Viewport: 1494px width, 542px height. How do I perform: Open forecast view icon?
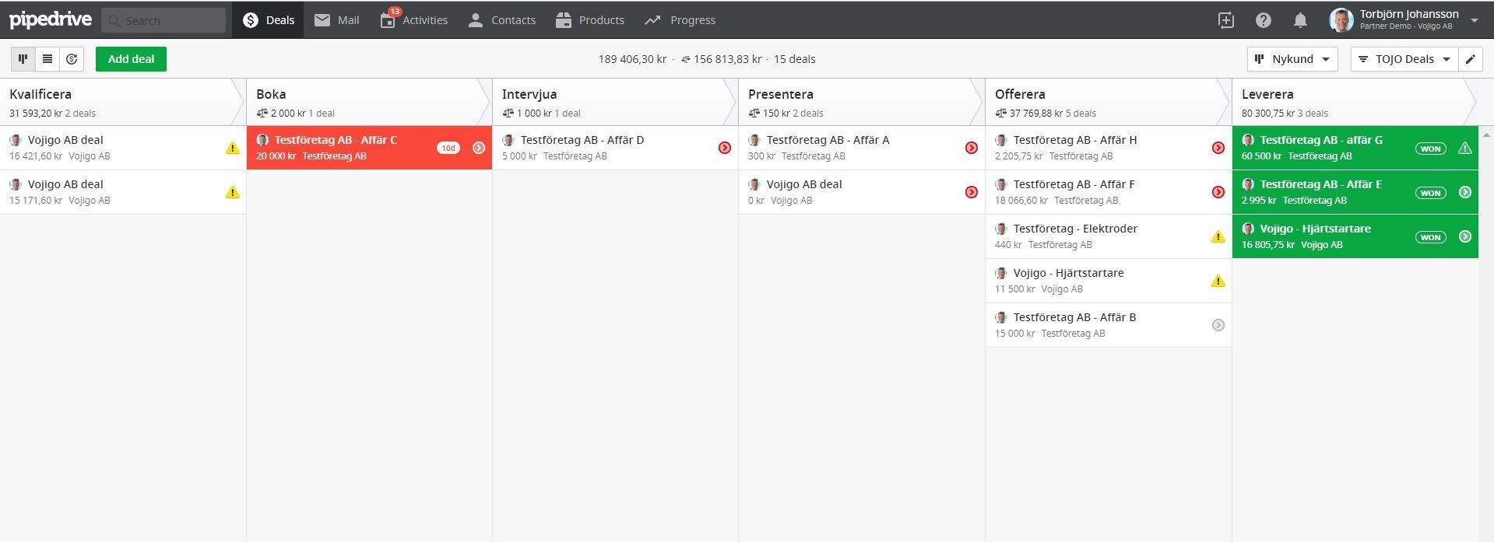[72, 59]
